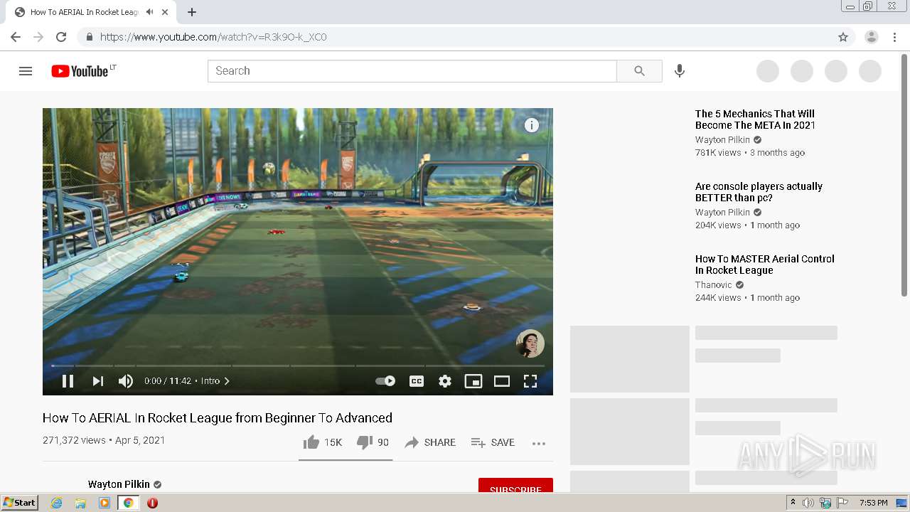Start voice search with microphone icon

pyautogui.click(x=680, y=71)
